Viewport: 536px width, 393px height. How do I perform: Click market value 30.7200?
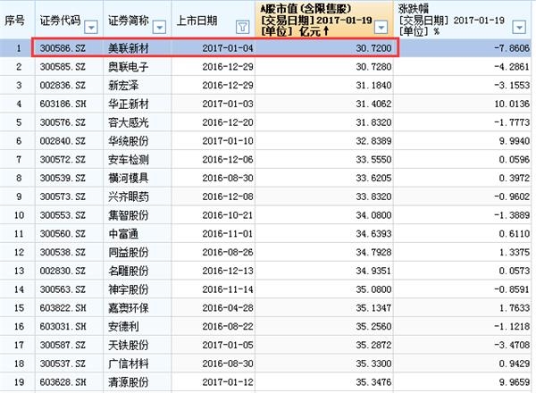[x=373, y=48]
